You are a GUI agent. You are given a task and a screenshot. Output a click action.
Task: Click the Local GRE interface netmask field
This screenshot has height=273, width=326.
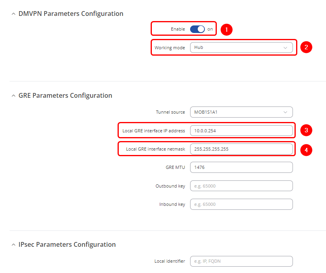click(x=241, y=149)
